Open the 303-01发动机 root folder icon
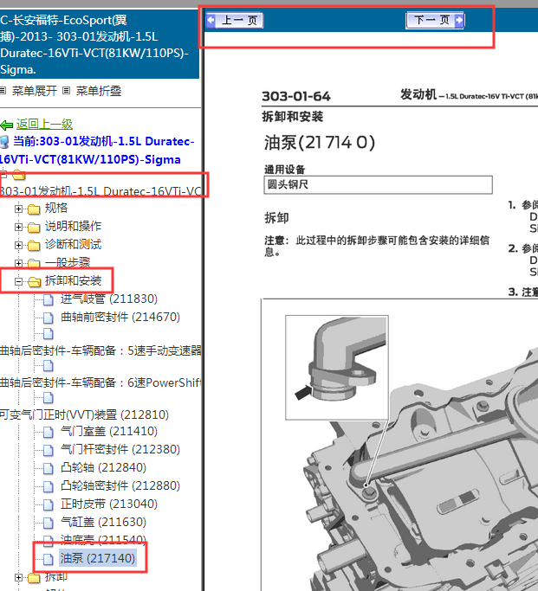538x591 pixels. pyautogui.click(x=19, y=175)
